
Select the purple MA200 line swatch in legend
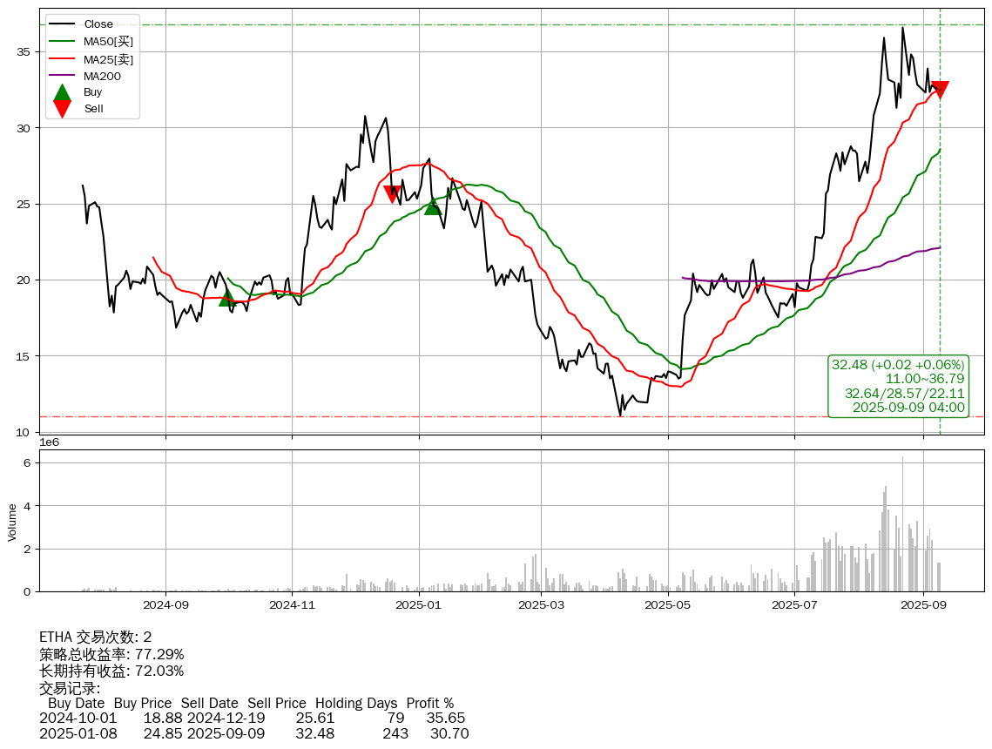tap(62, 76)
